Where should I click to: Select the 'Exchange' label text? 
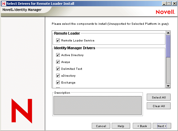point(68,83)
